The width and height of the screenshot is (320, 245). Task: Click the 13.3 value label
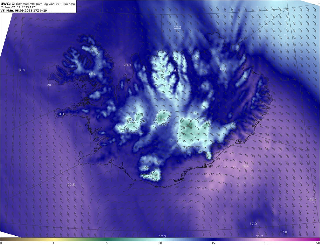point(60,114)
